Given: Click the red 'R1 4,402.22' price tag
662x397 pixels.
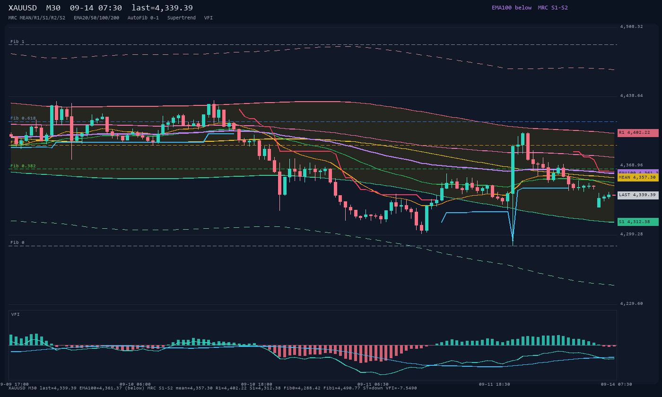Looking at the screenshot, I should [x=638, y=133].
